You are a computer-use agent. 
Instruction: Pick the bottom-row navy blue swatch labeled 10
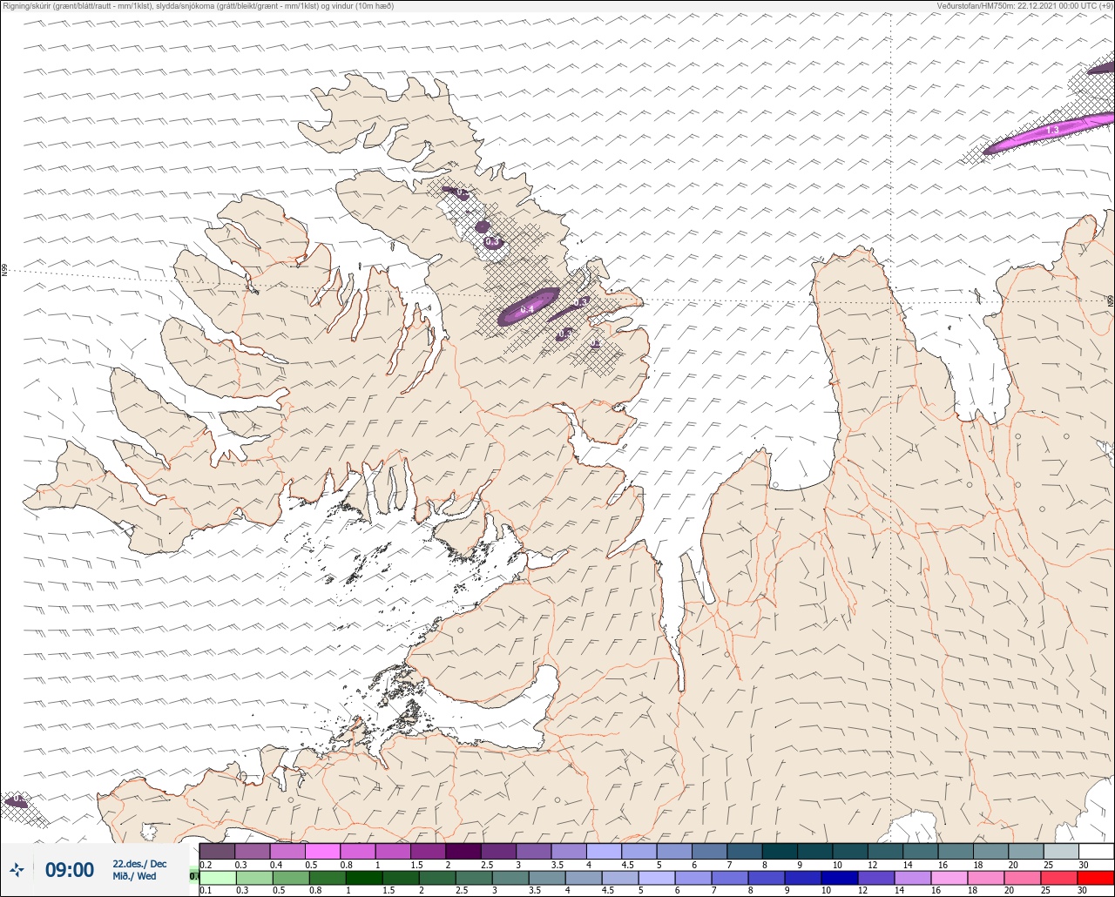(840, 877)
